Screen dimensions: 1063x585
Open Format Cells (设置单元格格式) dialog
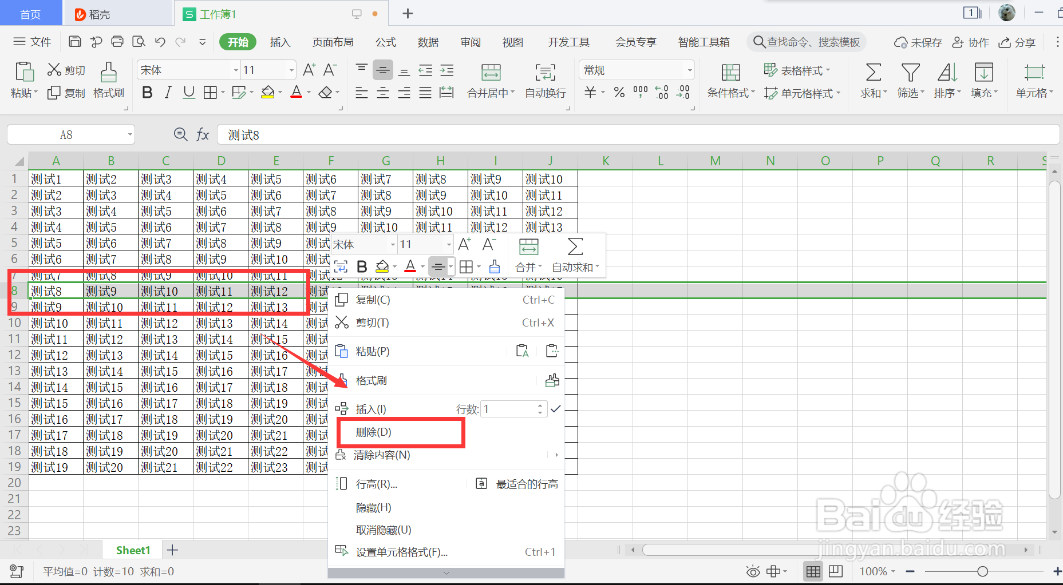pyautogui.click(x=446, y=552)
